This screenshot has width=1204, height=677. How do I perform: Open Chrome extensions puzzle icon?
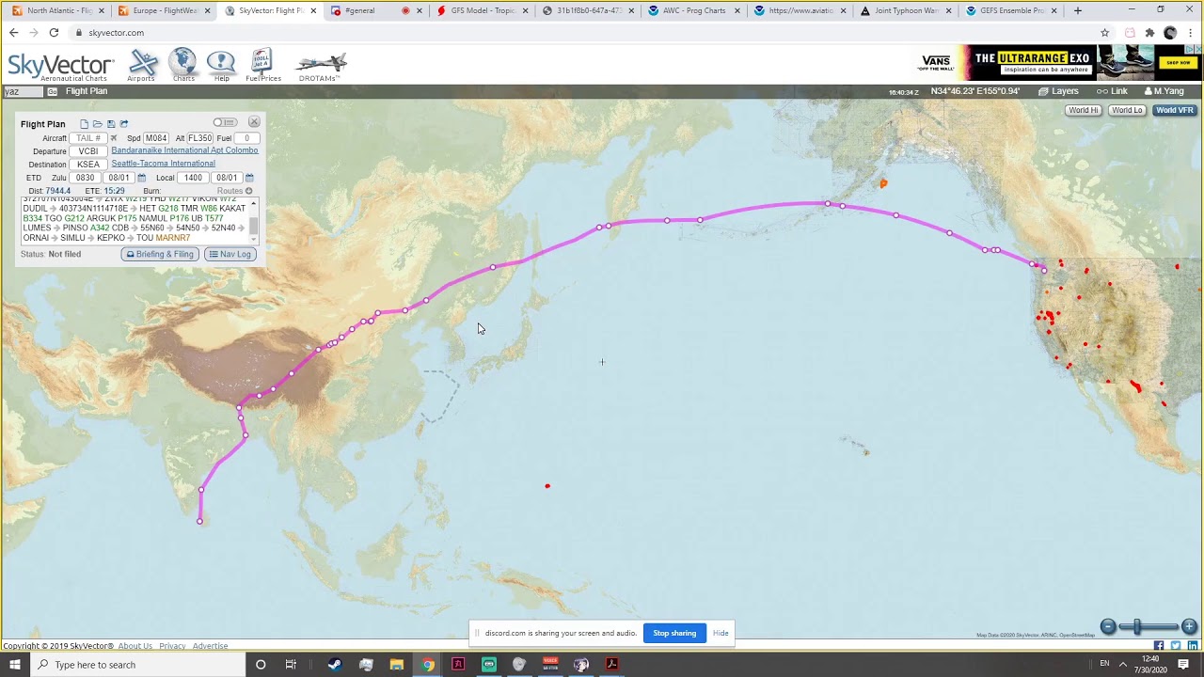(x=1149, y=32)
